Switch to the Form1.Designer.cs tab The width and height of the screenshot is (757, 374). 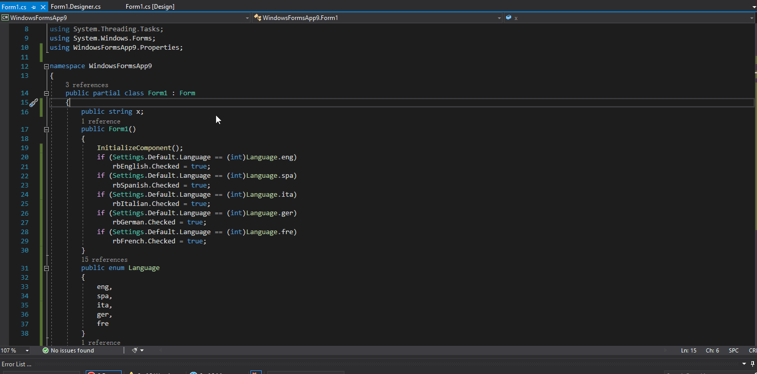point(75,7)
